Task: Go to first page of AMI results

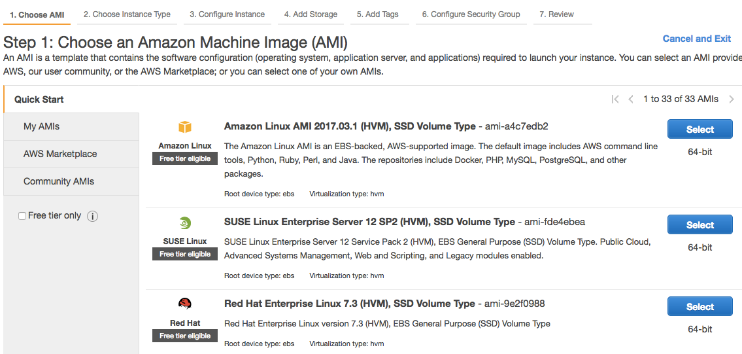Action: (615, 99)
